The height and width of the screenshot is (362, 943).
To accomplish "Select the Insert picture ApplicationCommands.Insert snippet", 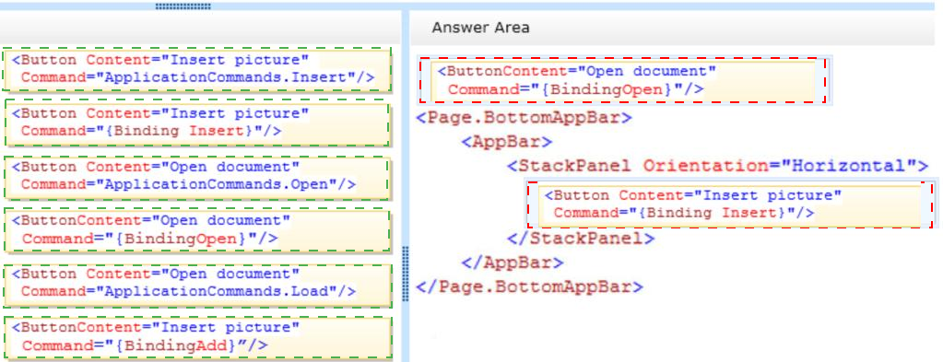I will tap(196, 69).
